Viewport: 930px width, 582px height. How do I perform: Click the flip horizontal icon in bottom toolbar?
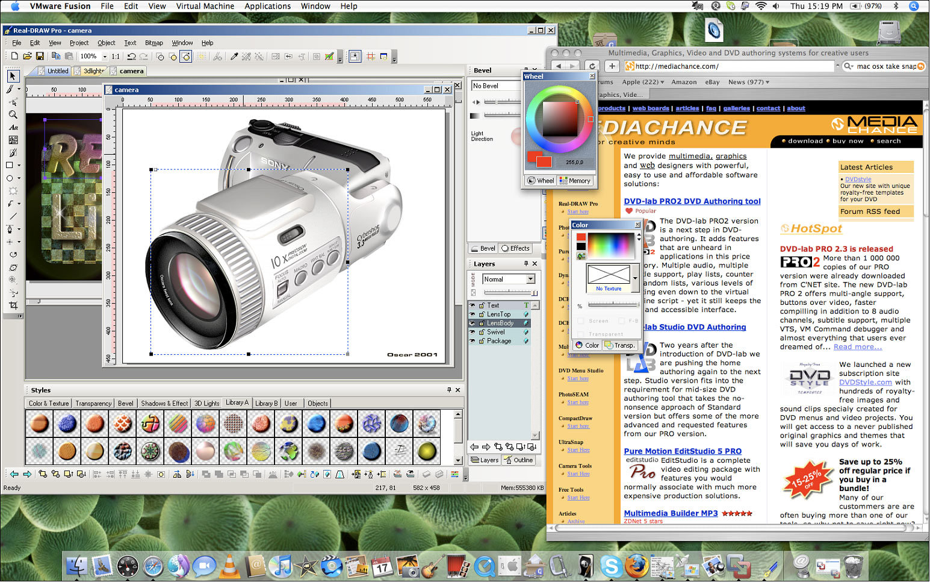tap(177, 474)
